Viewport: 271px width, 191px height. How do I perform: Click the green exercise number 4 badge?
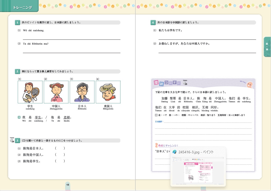point(153,23)
